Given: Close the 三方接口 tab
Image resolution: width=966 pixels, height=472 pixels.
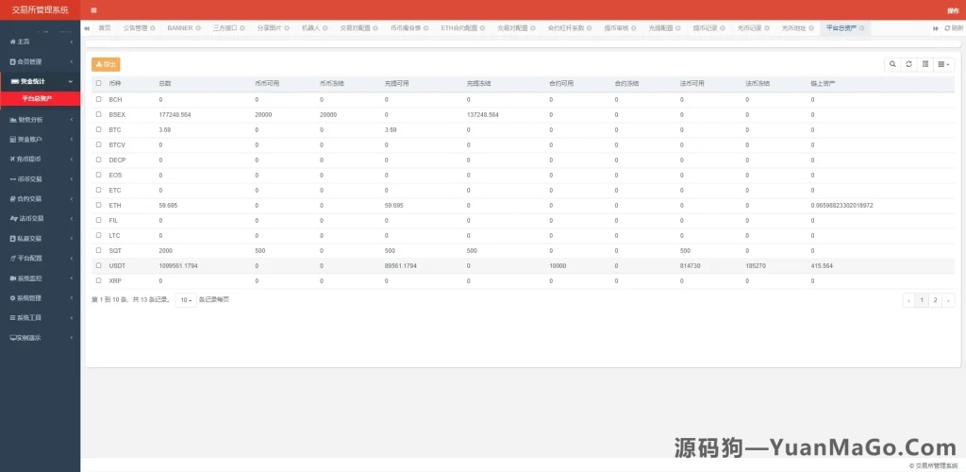Looking at the screenshot, I should (242, 28).
